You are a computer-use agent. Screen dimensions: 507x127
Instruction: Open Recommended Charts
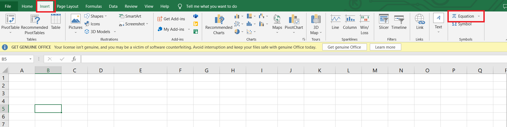point(219,25)
